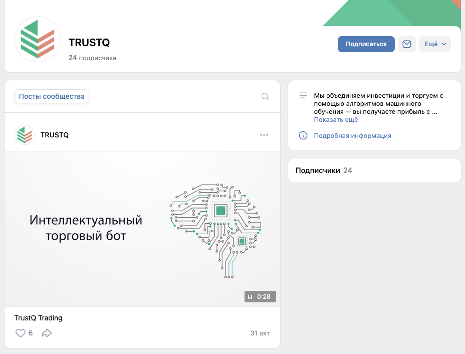Open the TRUSTQ community avatar
Screen dimensions: 465x354
pos(37,40)
